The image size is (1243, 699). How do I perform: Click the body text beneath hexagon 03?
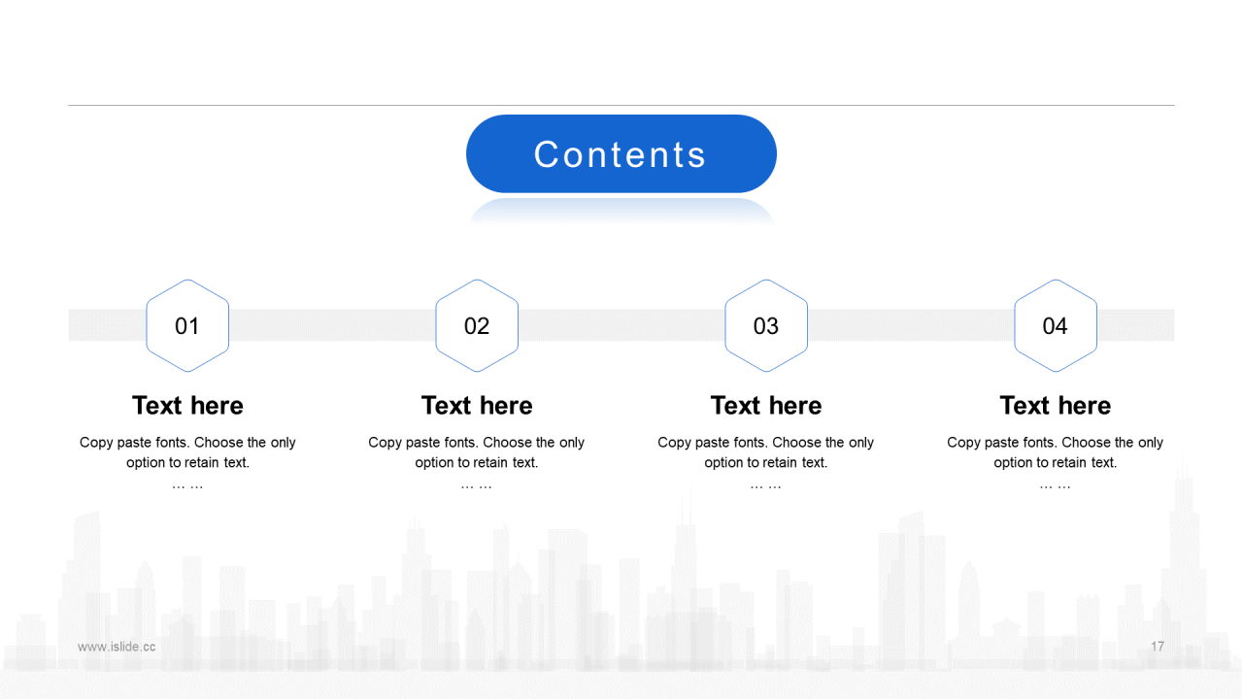[x=766, y=452]
